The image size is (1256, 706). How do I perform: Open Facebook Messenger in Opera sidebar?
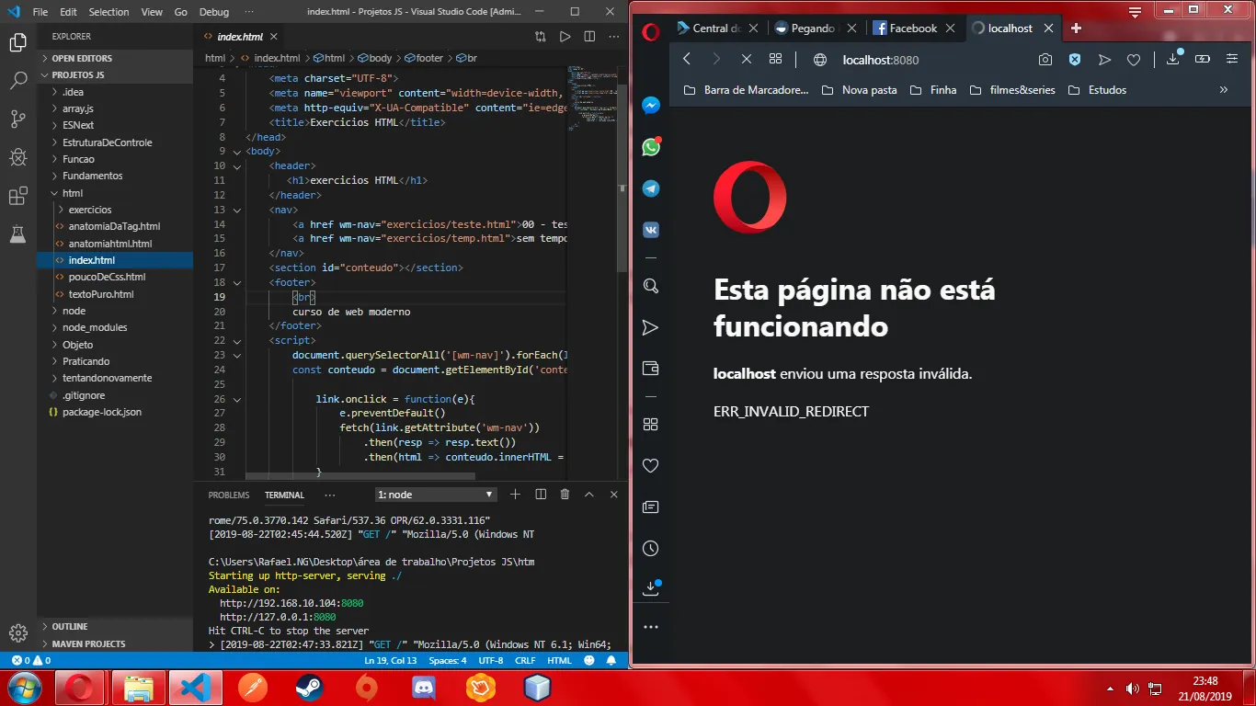click(650, 106)
